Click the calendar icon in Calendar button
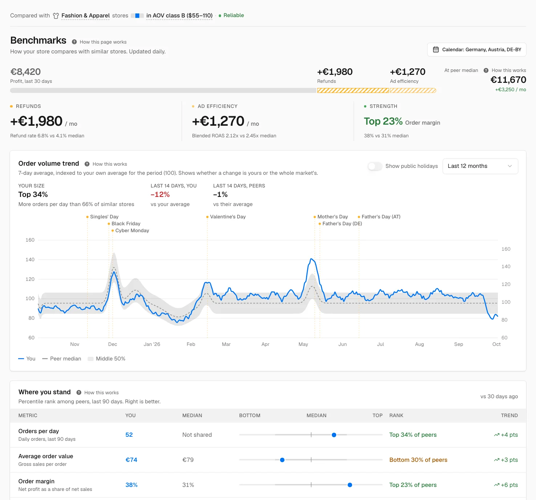 (436, 49)
